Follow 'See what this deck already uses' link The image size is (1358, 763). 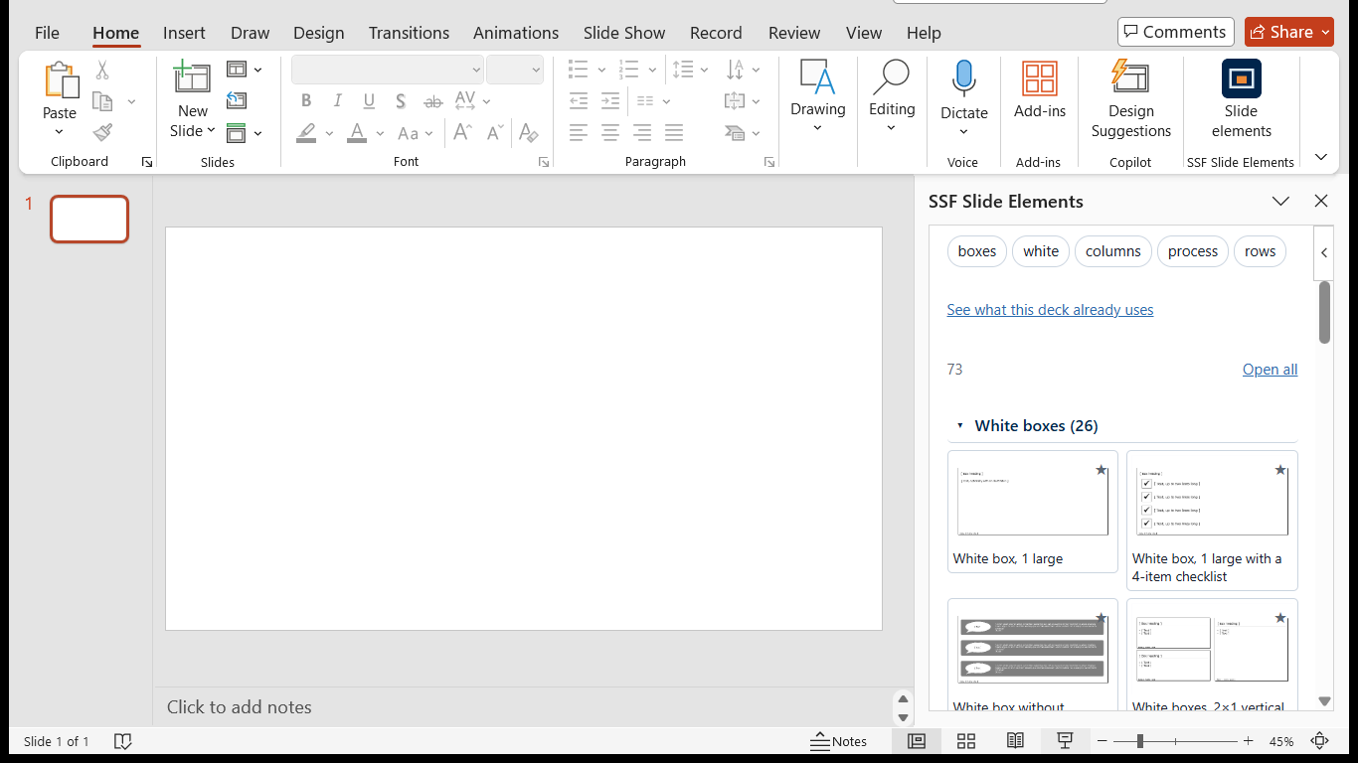click(1050, 310)
